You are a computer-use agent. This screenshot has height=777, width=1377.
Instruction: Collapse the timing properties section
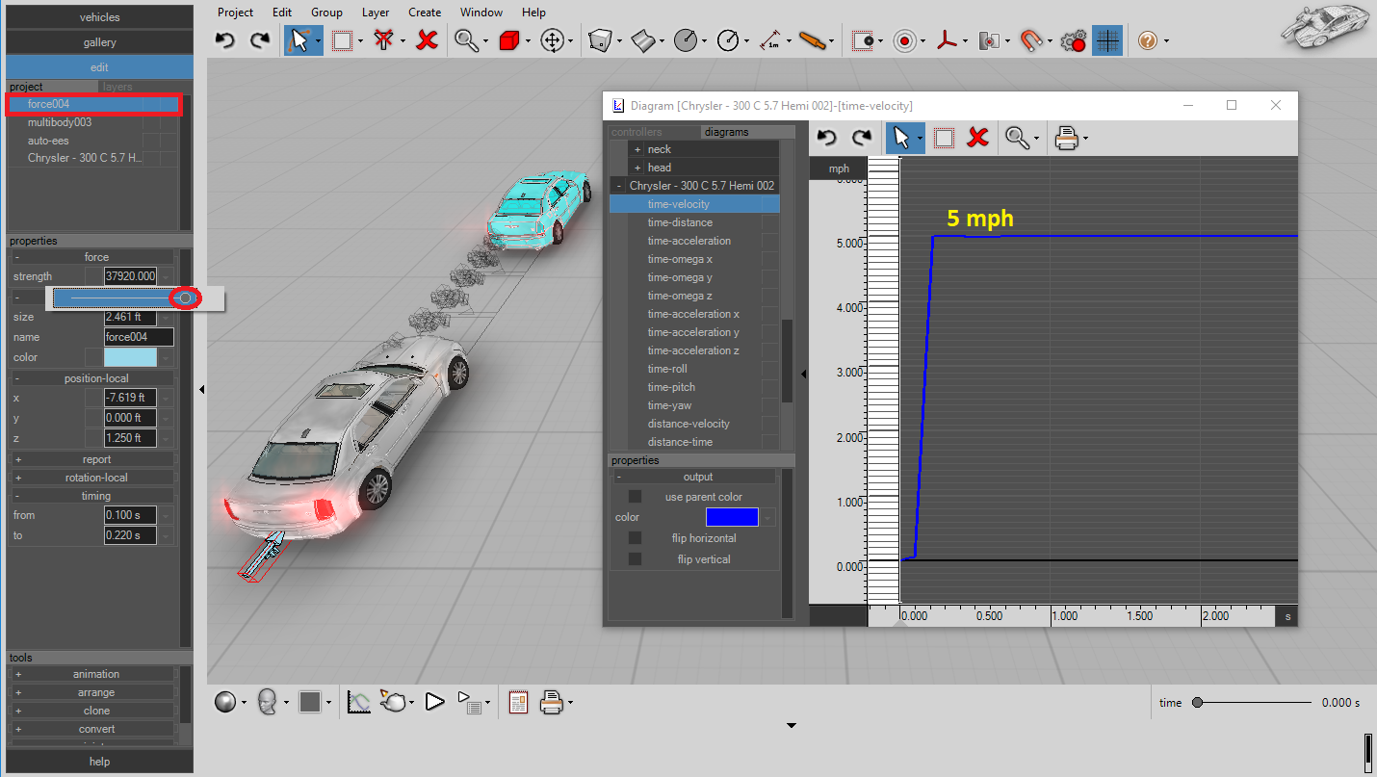click(x=18, y=496)
